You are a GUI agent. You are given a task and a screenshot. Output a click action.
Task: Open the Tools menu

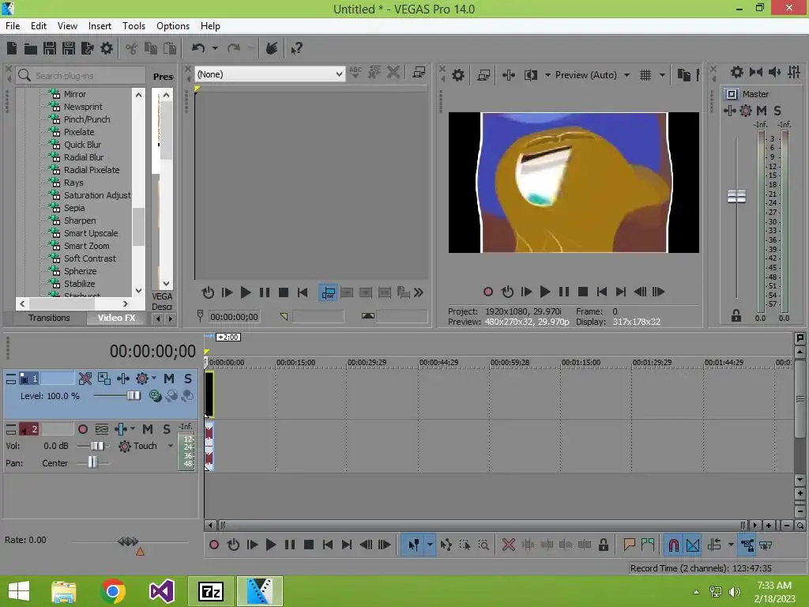point(134,26)
